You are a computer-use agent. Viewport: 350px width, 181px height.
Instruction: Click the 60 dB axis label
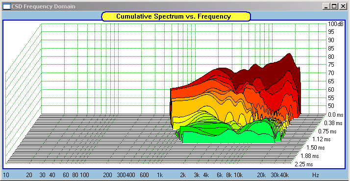coord(331,90)
